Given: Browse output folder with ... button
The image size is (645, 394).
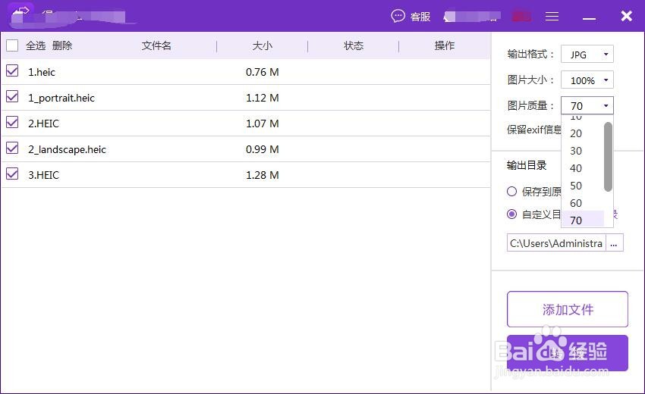Looking at the screenshot, I should (614, 242).
